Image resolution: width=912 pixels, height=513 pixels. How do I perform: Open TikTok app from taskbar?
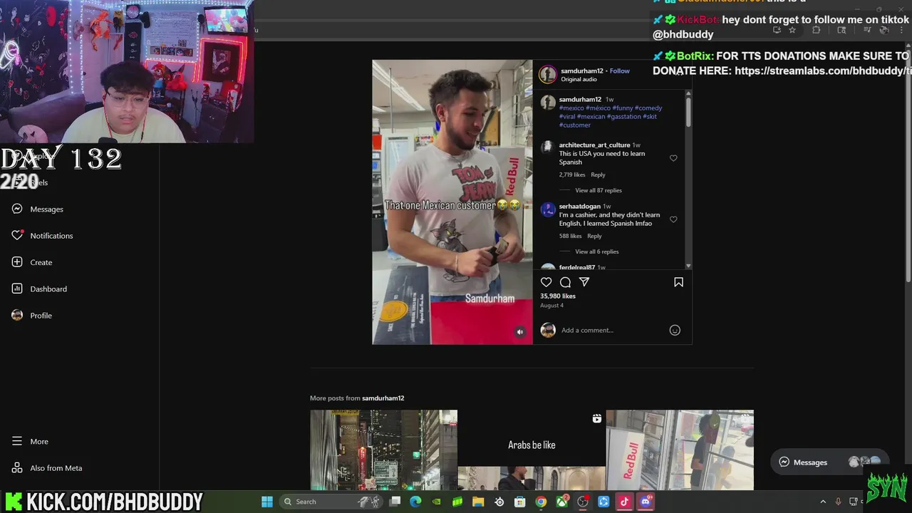point(624,502)
